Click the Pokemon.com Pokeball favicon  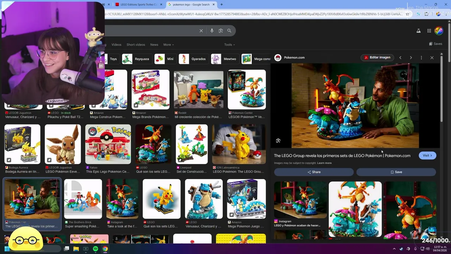[x=278, y=58]
